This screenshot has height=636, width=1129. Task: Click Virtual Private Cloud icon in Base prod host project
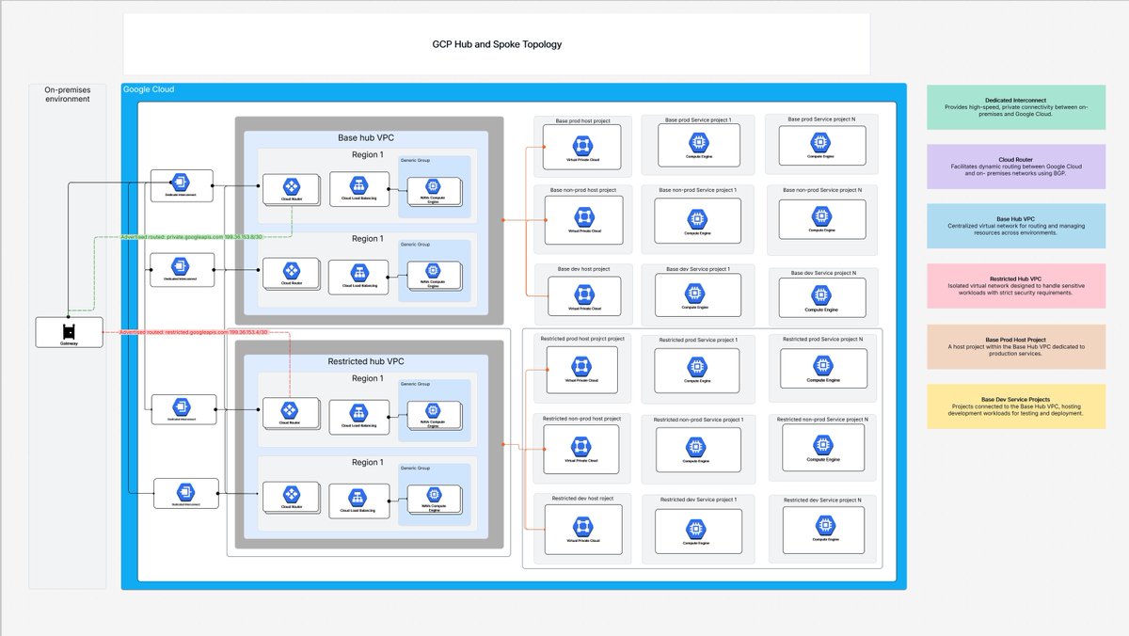582,146
